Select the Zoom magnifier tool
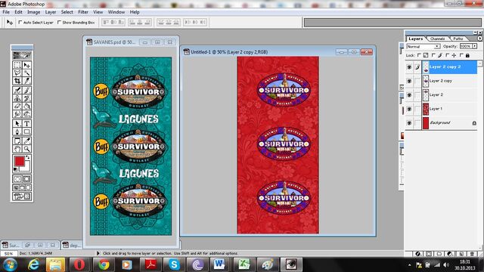This screenshot has width=484, height=272. (27, 149)
